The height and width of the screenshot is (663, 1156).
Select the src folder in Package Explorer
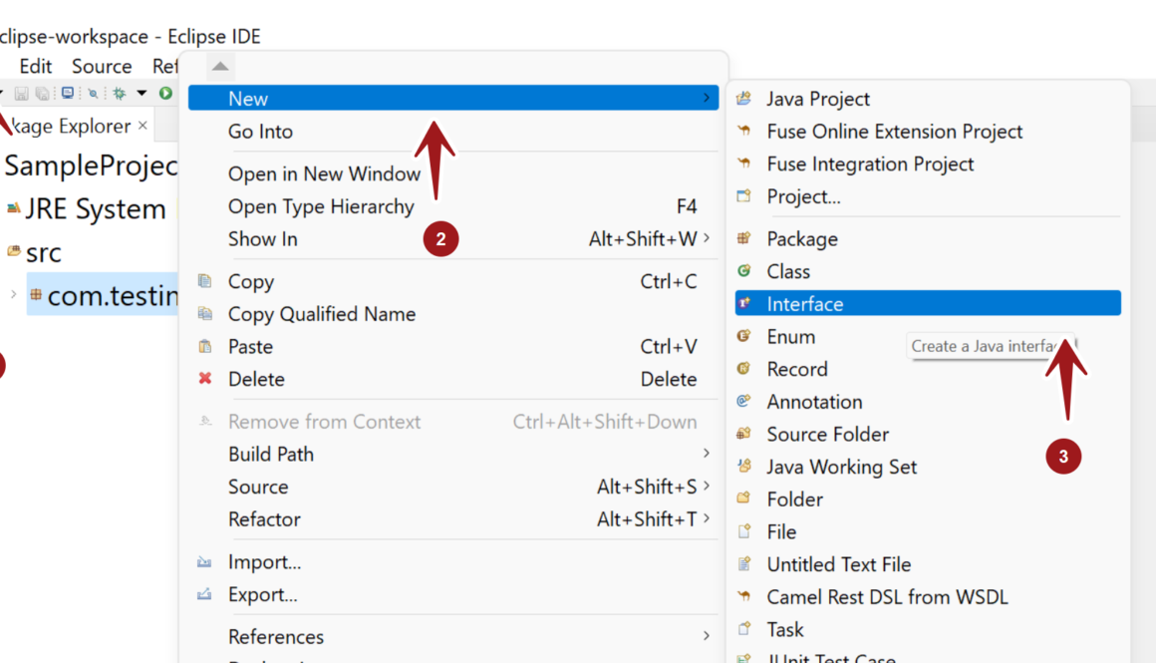[x=43, y=253]
